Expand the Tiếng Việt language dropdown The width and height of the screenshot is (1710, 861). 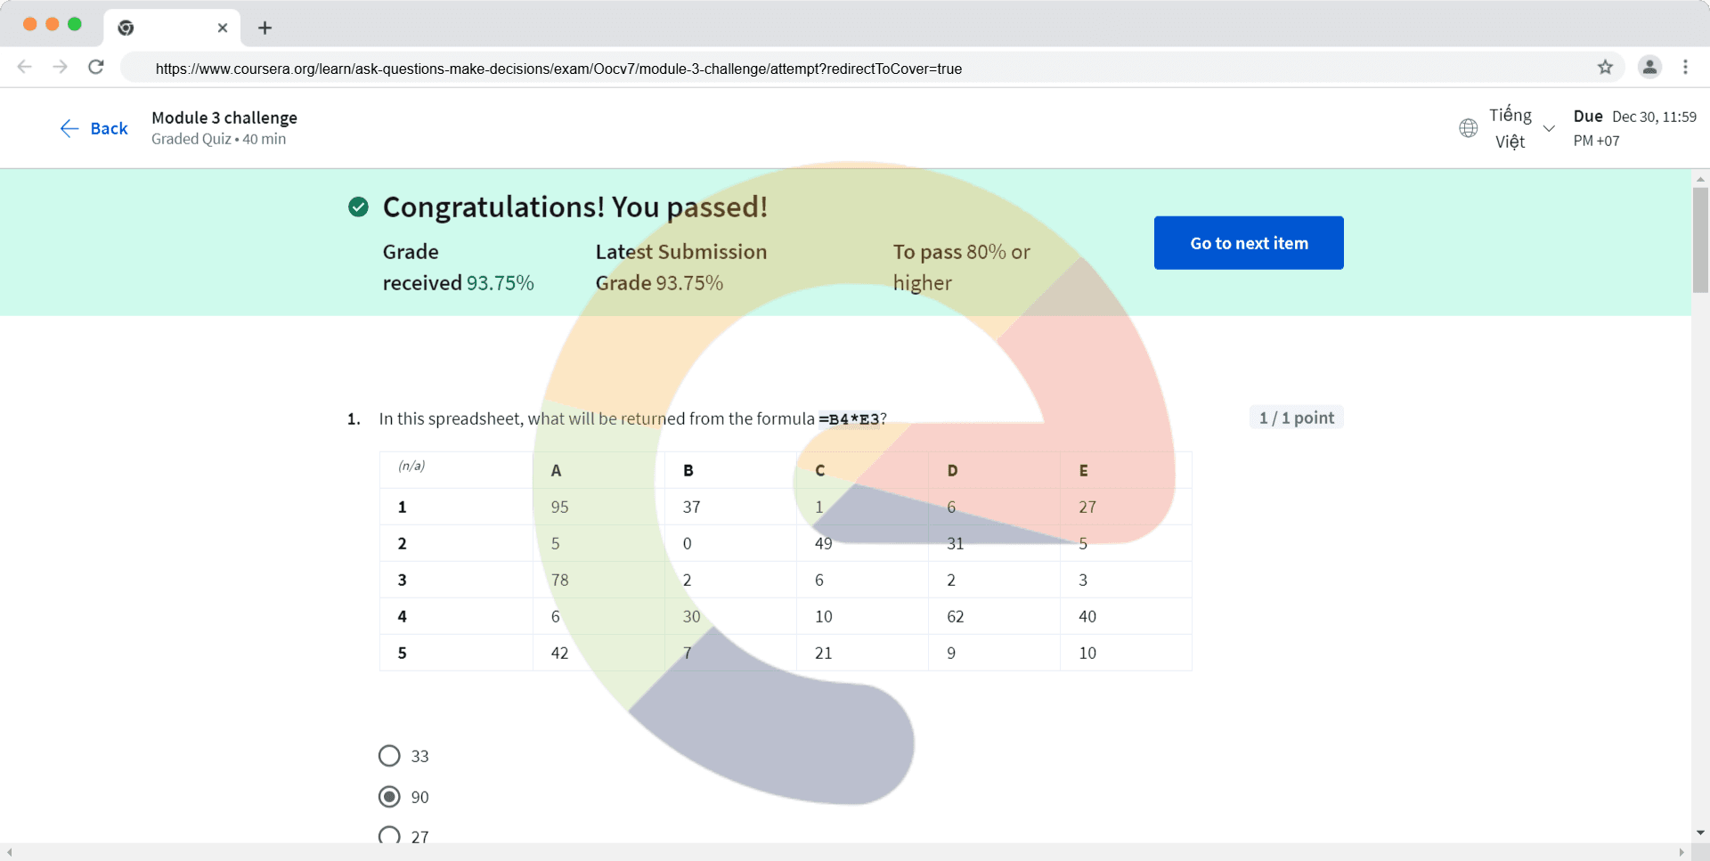coord(1510,128)
